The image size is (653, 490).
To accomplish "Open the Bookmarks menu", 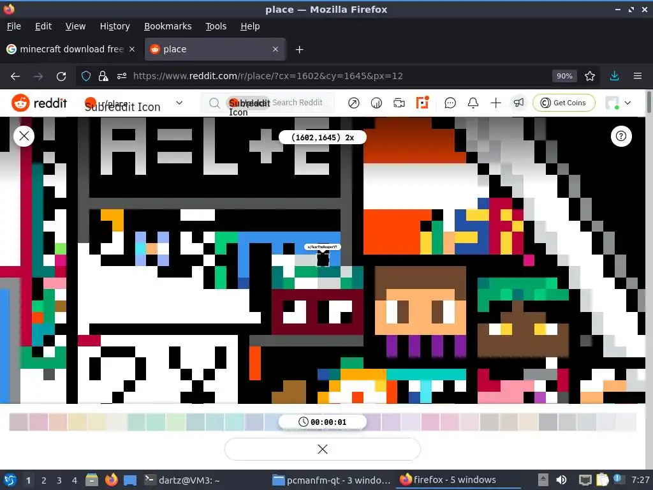I will point(168,26).
